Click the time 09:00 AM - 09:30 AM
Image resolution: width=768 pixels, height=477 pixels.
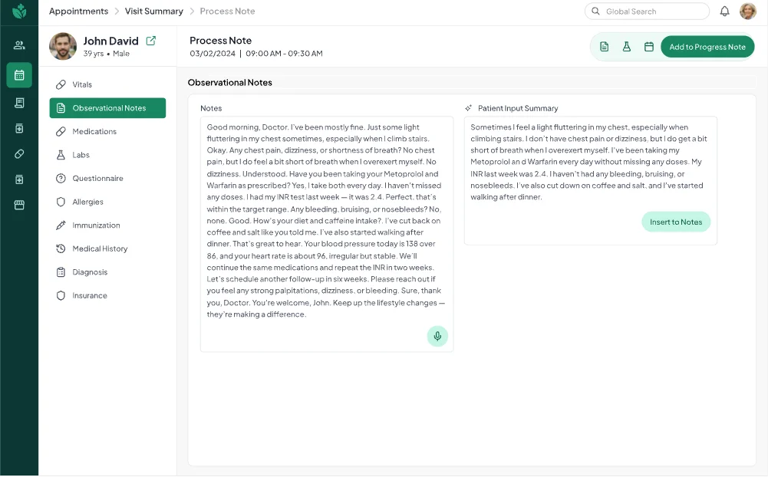click(284, 54)
